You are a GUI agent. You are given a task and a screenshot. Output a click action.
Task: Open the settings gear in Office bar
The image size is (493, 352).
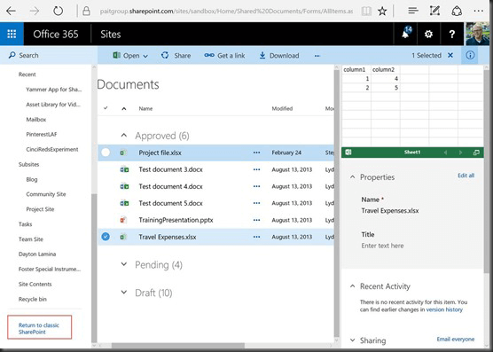428,34
